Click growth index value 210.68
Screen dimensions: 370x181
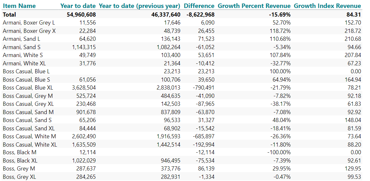click(352, 39)
